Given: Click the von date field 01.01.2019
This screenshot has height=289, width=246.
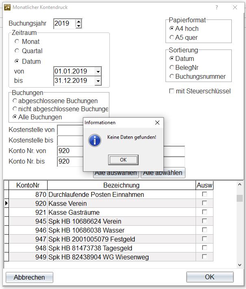Looking at the screenshot, I should tap(74, 71).
